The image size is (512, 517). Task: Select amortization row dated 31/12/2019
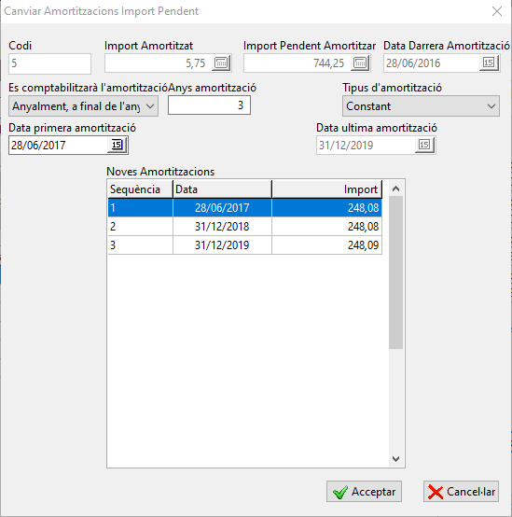pos(244,245)
